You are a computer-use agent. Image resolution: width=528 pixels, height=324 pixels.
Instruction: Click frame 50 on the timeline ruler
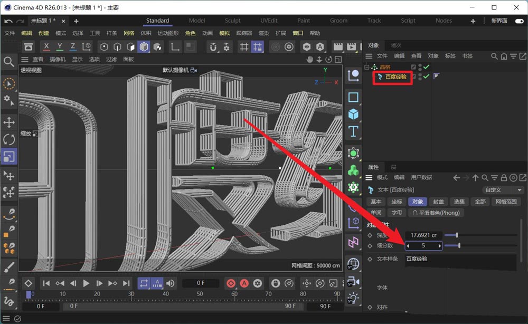200,294
